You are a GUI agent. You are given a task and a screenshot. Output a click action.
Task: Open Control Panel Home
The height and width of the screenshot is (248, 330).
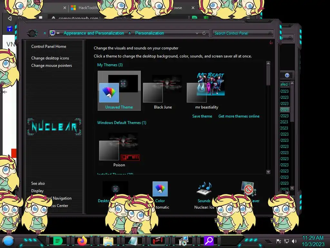coord(49,46)
